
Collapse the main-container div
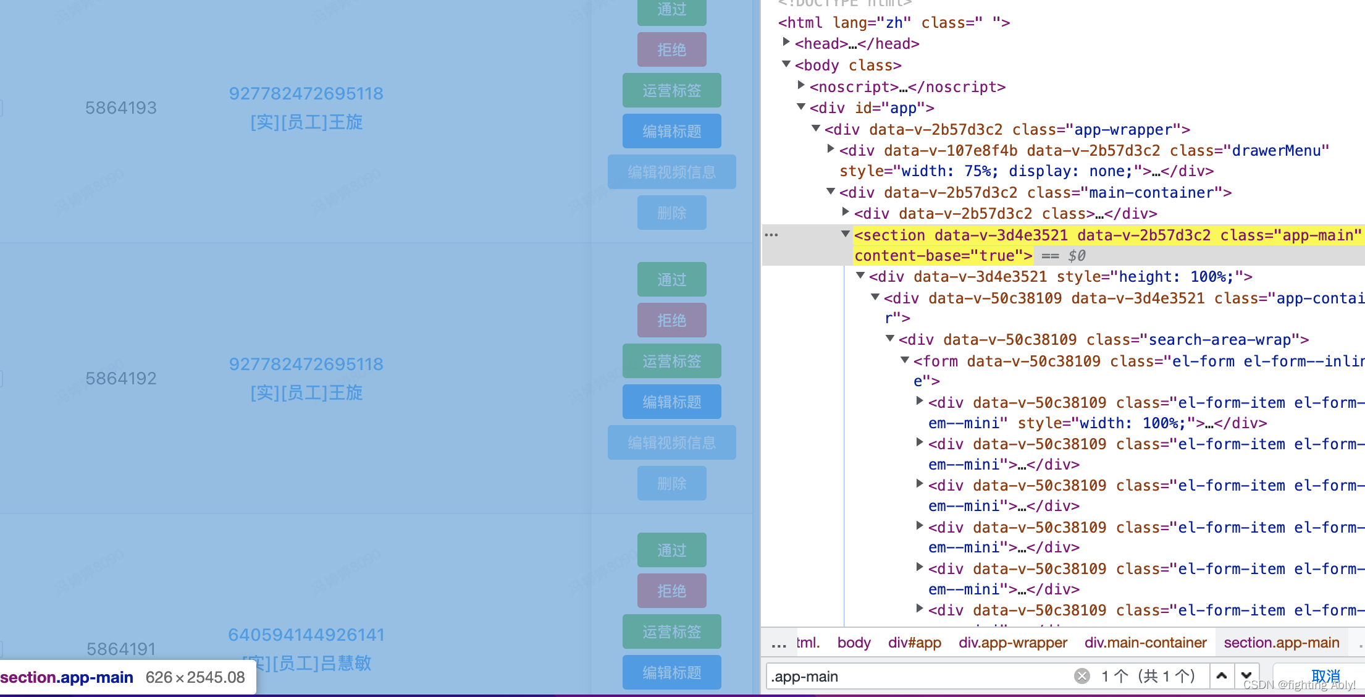[831, 191]
